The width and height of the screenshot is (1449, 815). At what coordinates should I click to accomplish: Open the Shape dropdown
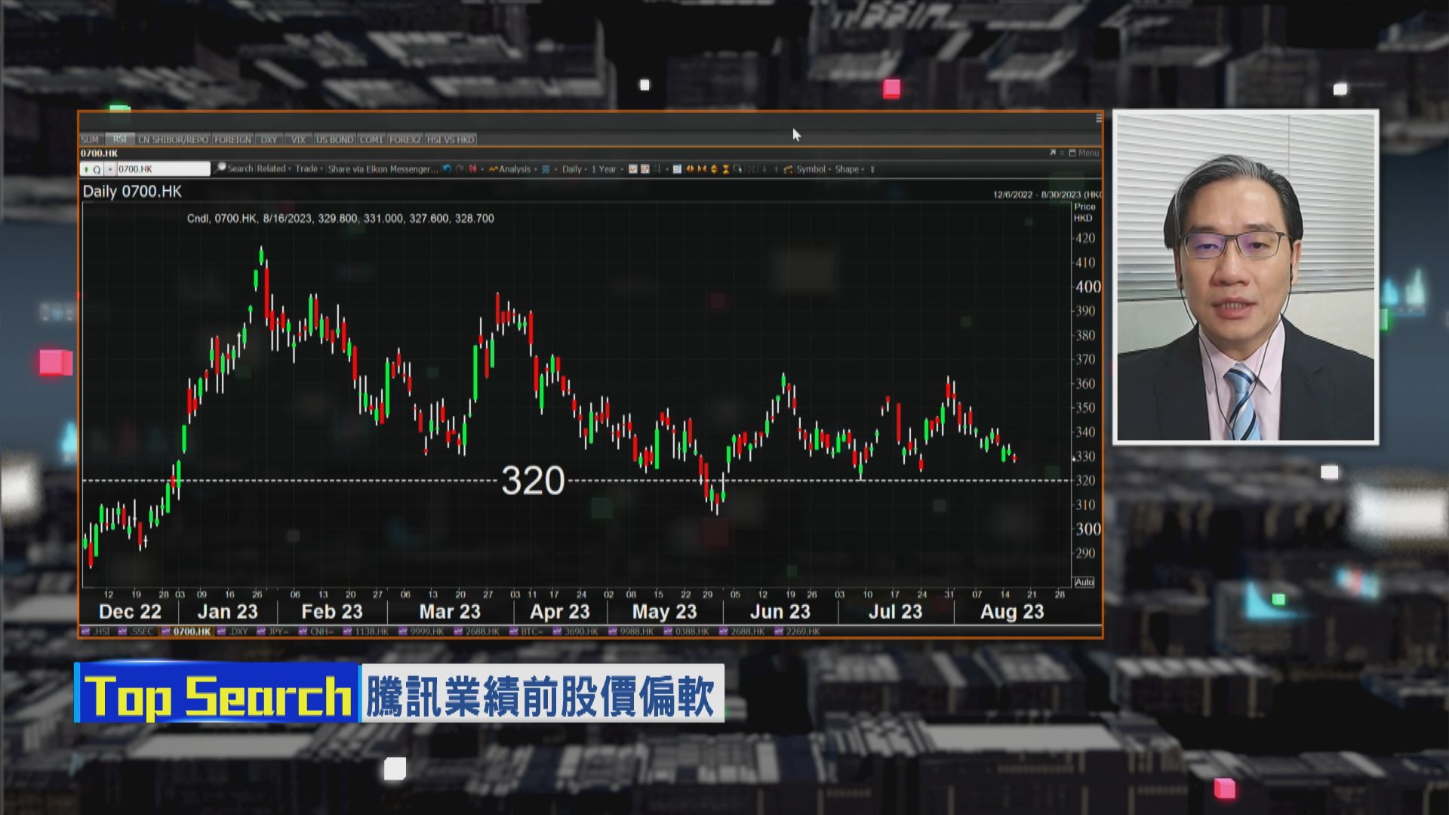[845, 169]
